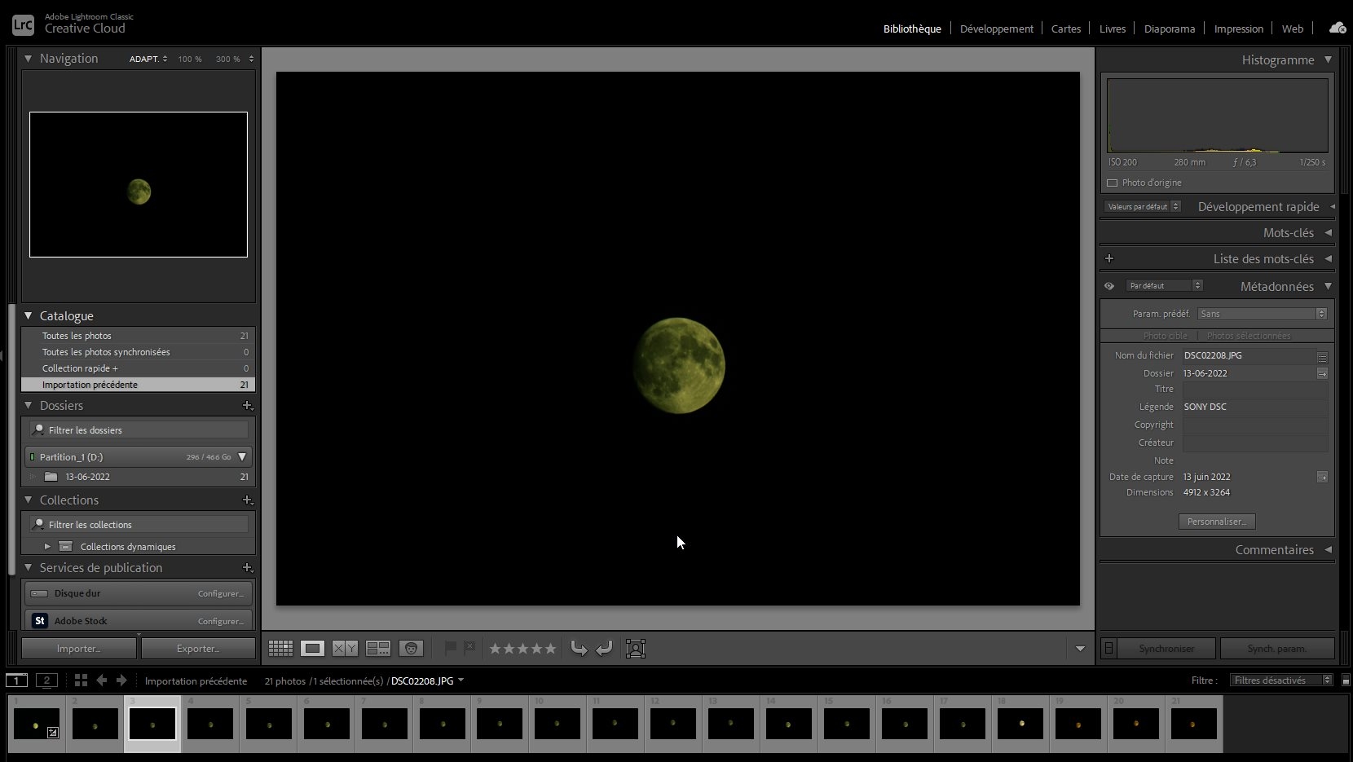Rotate photo counterclockwise with toolbar arrow
This screenshot has width=1353, height=762.
click(579, 649)
